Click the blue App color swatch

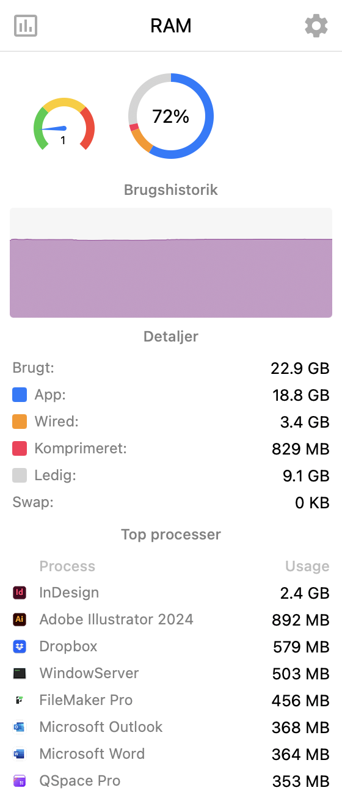tap(20, 395)
